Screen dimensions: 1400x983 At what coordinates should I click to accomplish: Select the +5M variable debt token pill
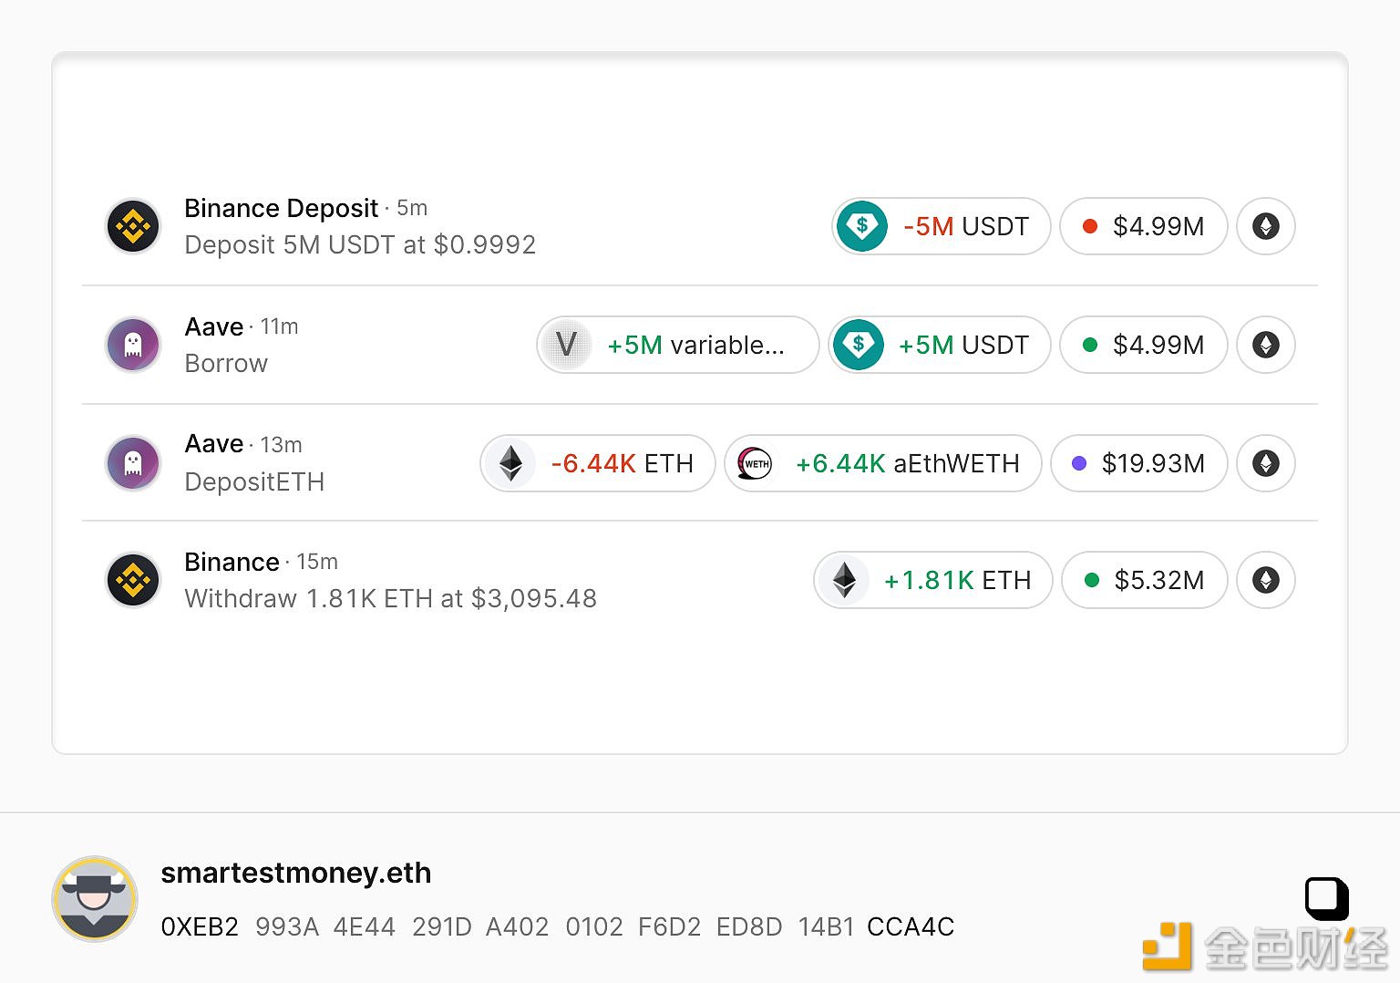click(678, 345)
